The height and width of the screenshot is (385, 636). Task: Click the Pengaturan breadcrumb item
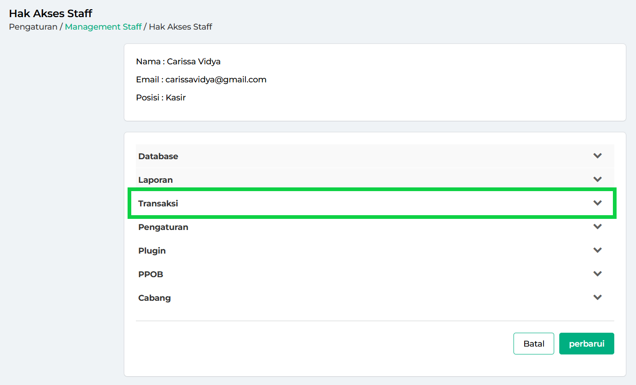(33, 27)
